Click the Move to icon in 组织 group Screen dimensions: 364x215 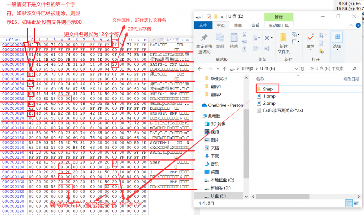pyautogui.click(x=255, y=38)
